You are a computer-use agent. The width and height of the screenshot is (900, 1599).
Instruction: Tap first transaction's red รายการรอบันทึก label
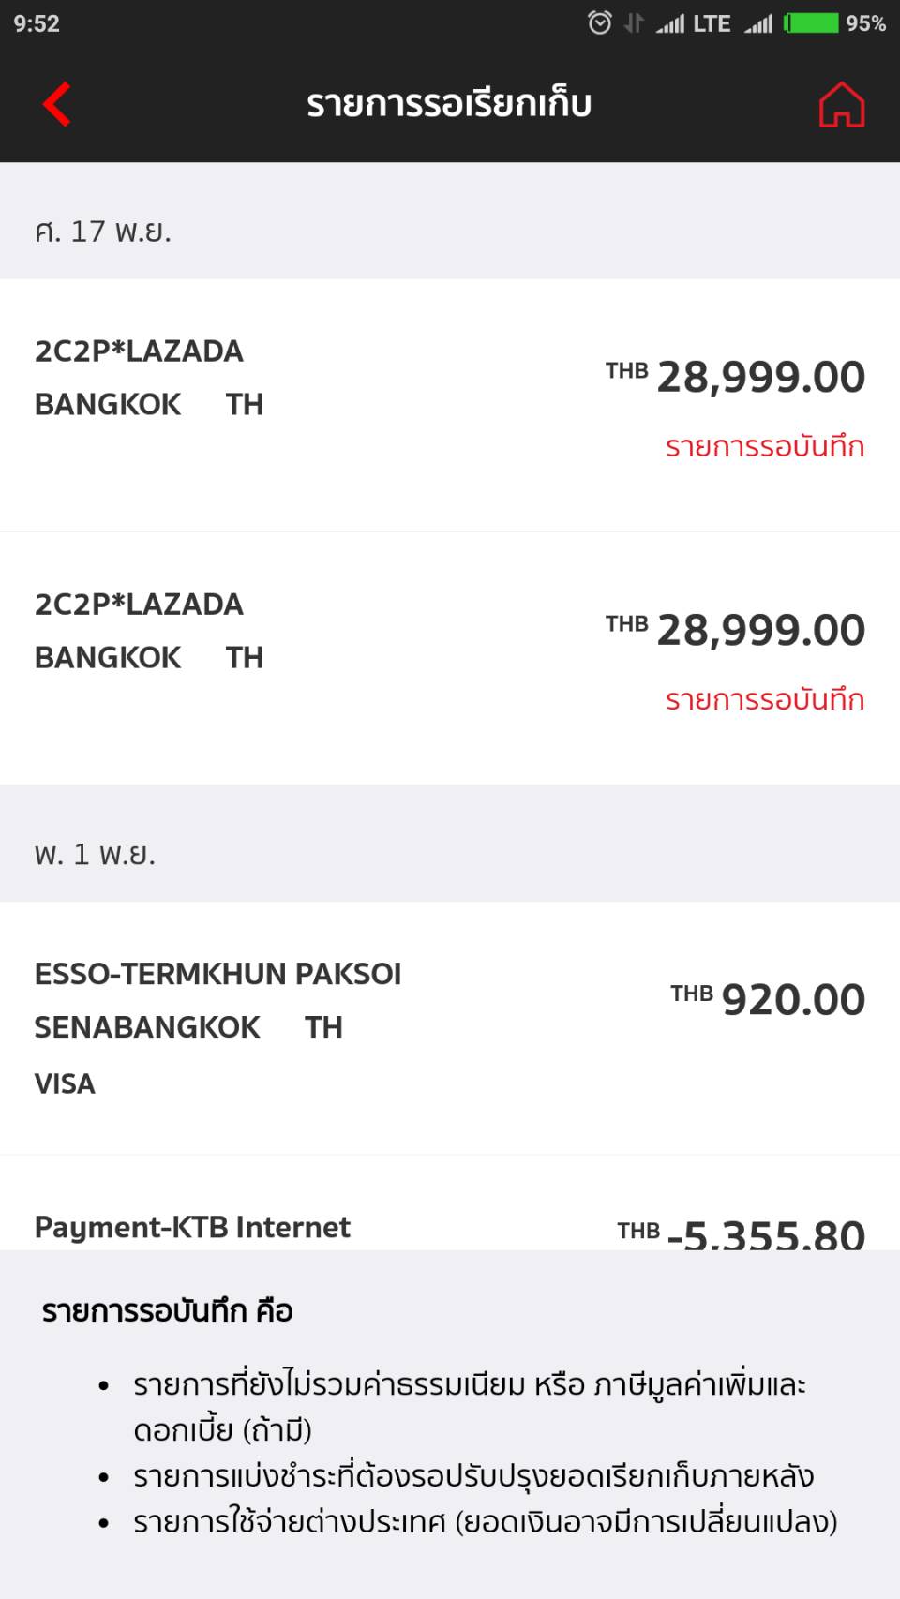[x=765, y=447]
